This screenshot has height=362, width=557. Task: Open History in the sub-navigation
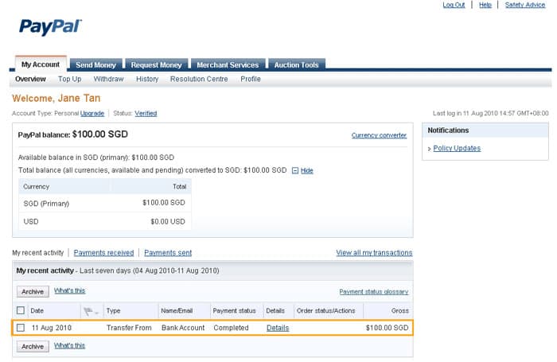pos(147,79)
